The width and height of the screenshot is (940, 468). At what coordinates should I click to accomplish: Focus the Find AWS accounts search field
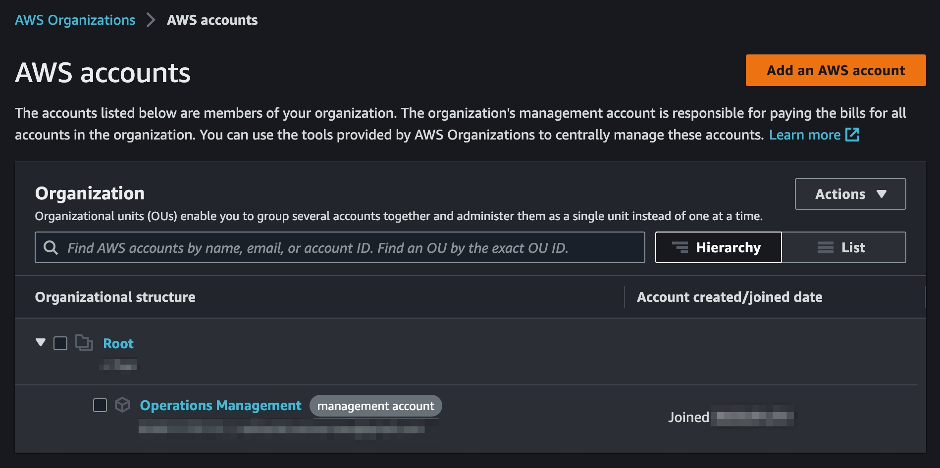coord(340,247)
